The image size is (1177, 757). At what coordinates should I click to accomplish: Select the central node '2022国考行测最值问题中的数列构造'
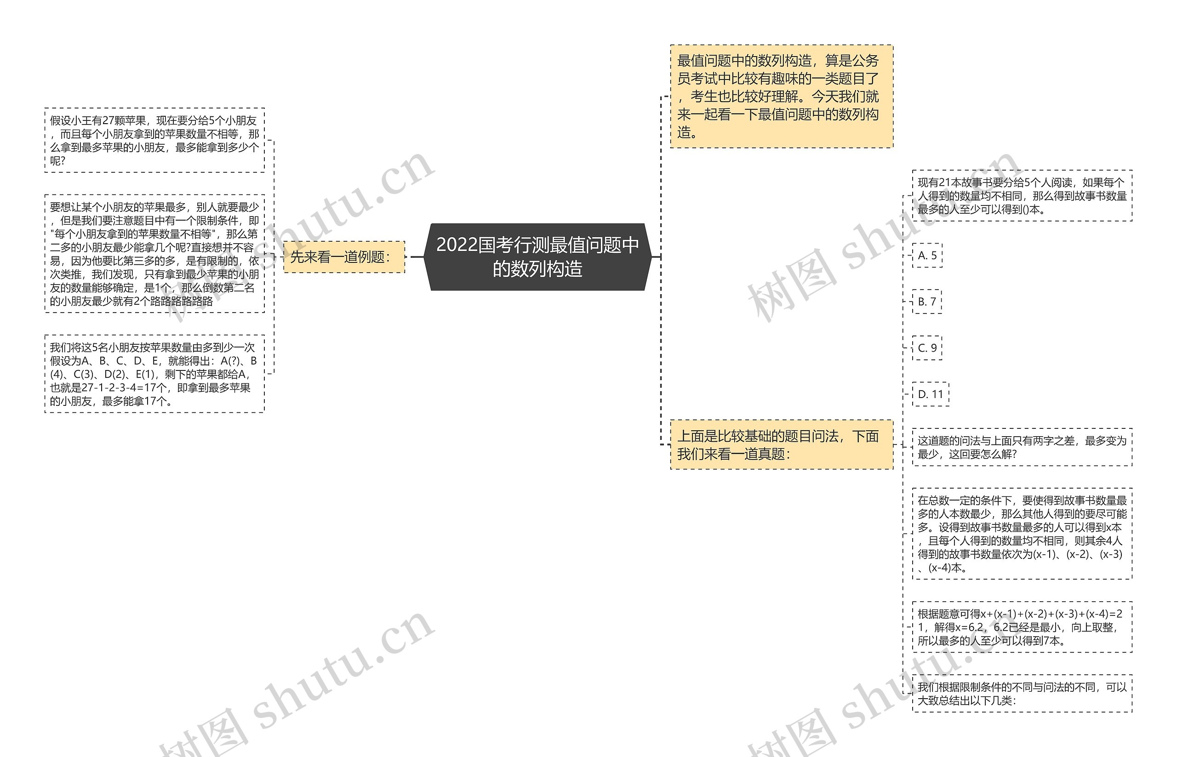[x=537, y=256]
